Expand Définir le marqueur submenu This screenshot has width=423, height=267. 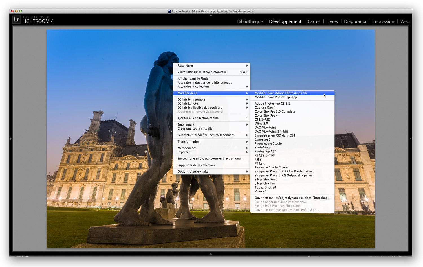coord(212,99)
